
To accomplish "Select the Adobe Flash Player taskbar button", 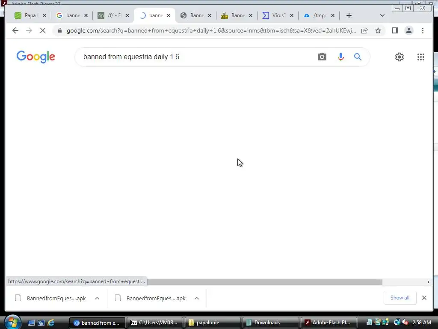I will 328,323.
